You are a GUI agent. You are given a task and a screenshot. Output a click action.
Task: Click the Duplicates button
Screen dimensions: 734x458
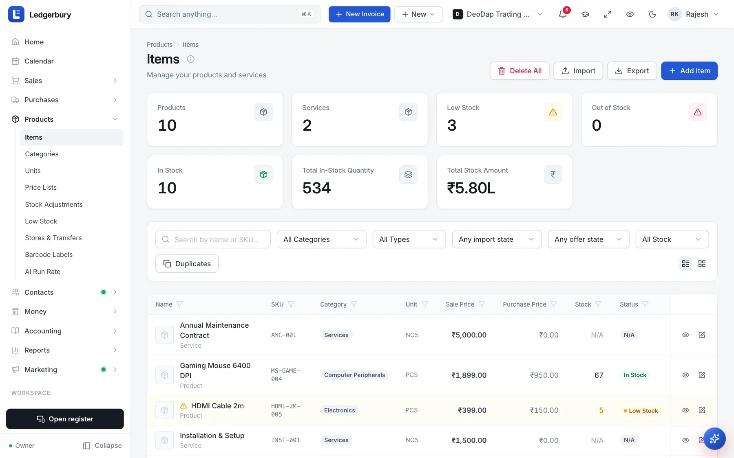pos(187,264)
